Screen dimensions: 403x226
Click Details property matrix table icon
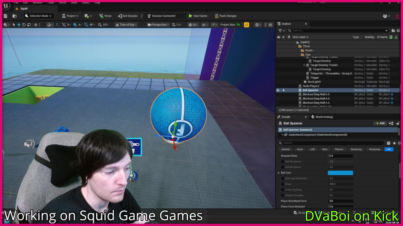coord(389,143)
